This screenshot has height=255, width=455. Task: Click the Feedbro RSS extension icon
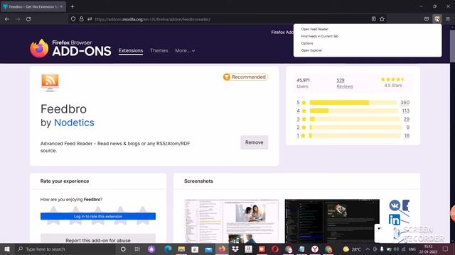[50, 83]
